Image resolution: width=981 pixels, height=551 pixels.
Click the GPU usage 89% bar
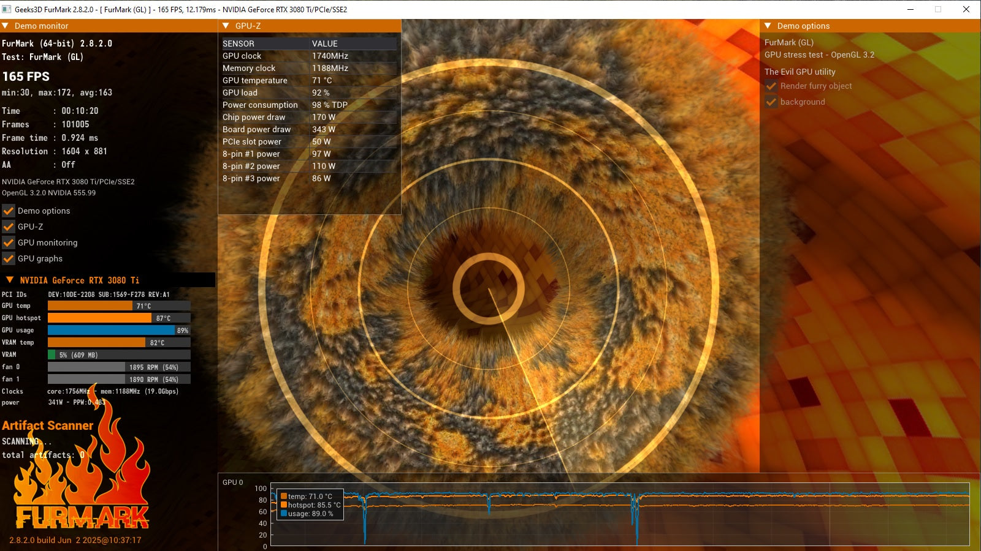[x=119, y=330]
